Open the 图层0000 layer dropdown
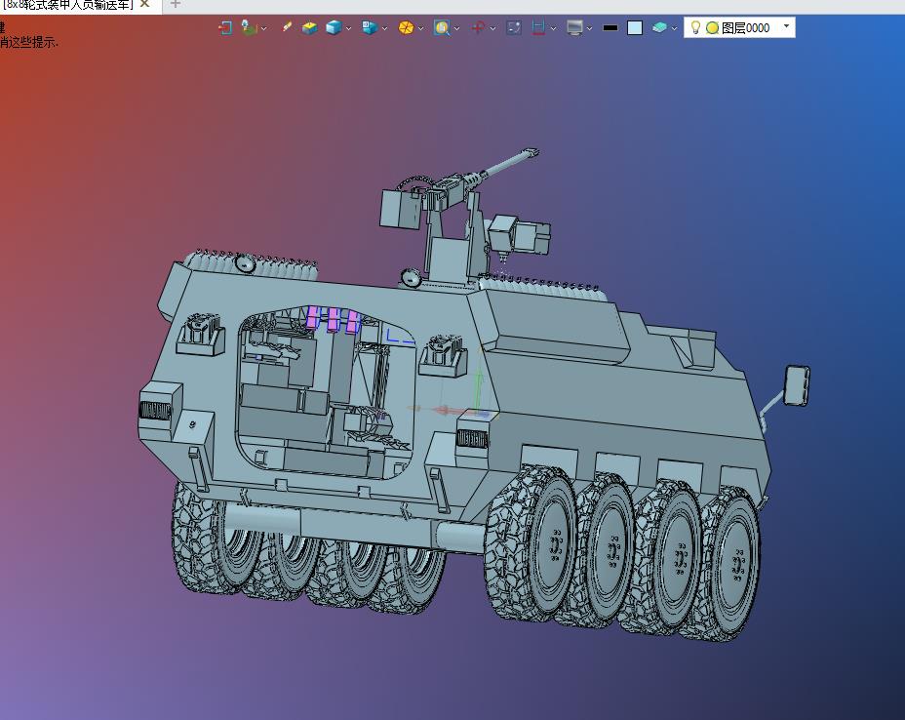 click(786, 27)
